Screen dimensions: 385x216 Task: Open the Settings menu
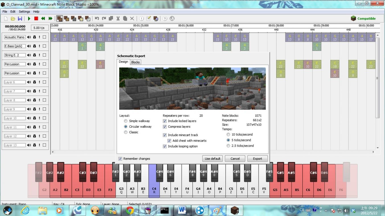24,12
